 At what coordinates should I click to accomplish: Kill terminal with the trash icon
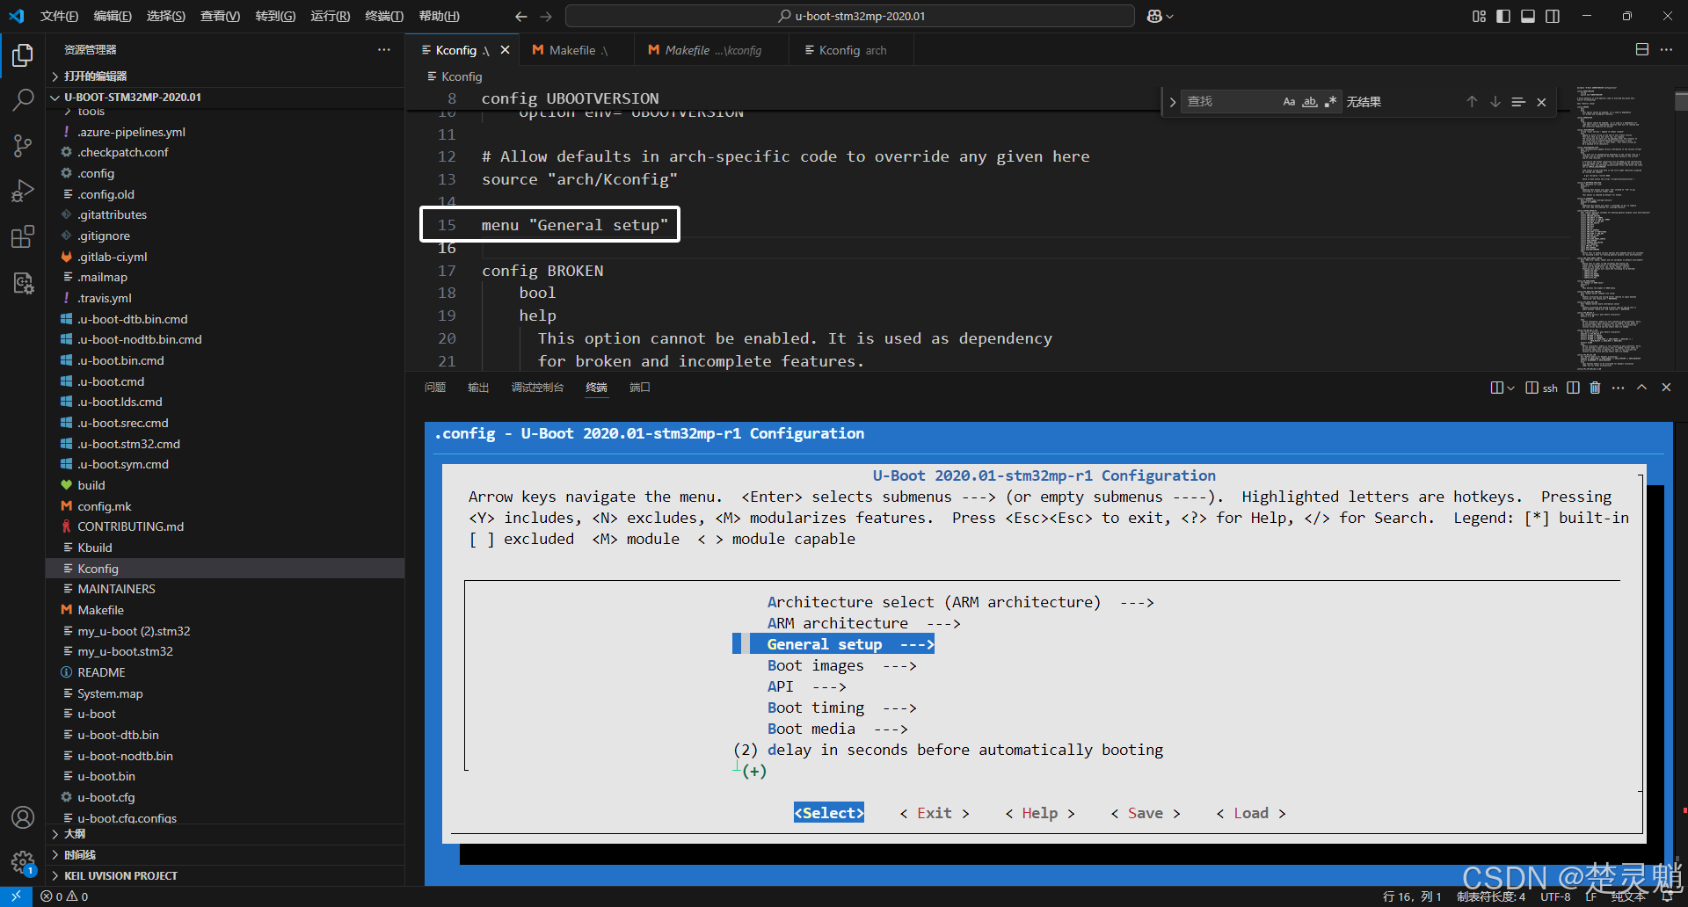(x=1595, y=388)
